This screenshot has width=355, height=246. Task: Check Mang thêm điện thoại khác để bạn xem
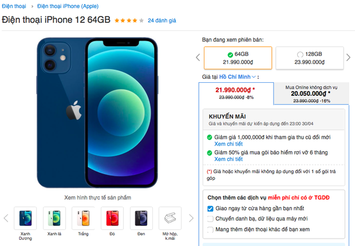tap(210, 229)
